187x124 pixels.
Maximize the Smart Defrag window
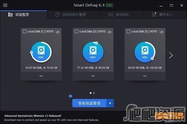pos(171,6)
